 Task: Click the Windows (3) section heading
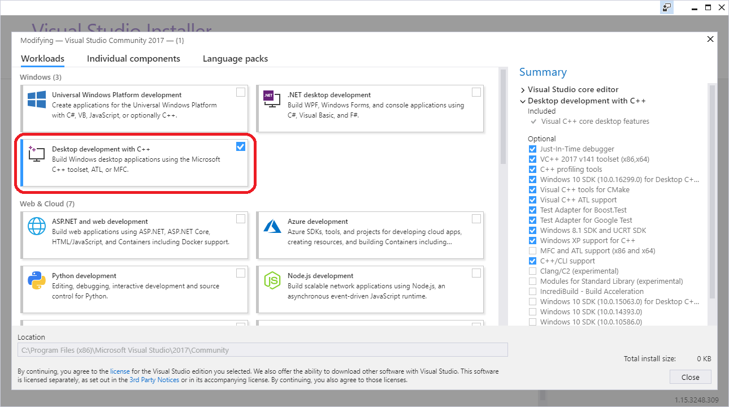(41, 77)
